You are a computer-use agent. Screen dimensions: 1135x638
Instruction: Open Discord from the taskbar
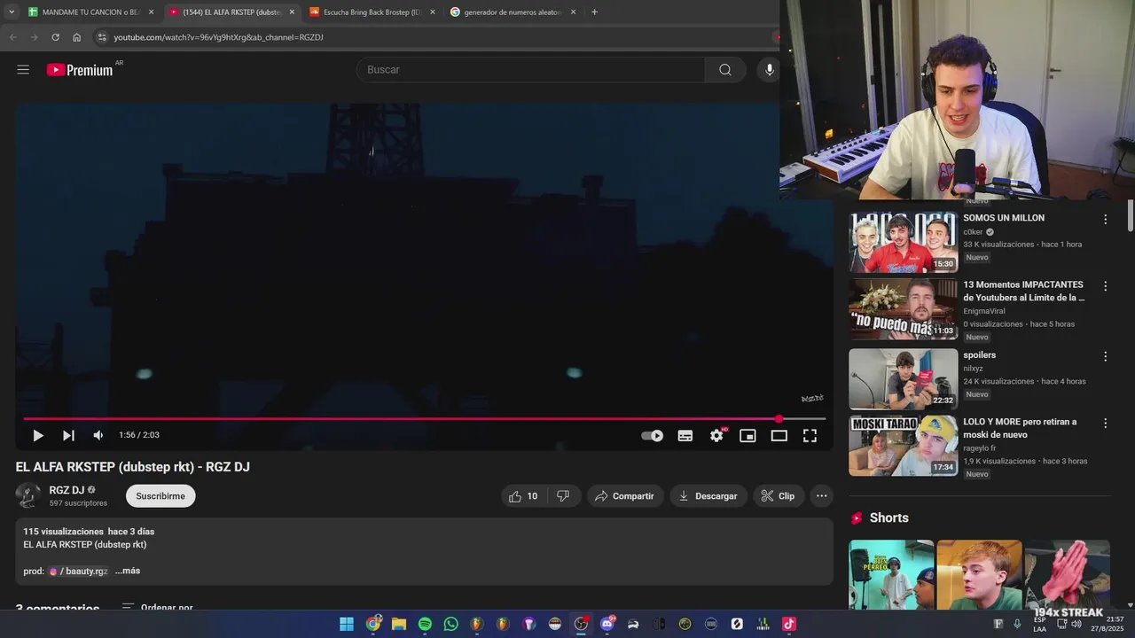coord(607,624)
